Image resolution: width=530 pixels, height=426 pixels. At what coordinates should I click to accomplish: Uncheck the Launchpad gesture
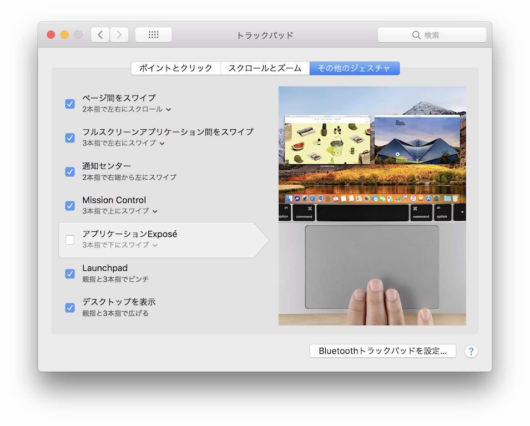[70, 273]
